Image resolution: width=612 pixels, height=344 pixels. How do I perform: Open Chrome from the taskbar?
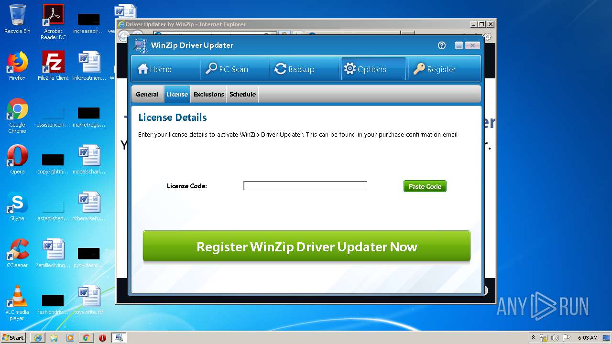(86, 337)
